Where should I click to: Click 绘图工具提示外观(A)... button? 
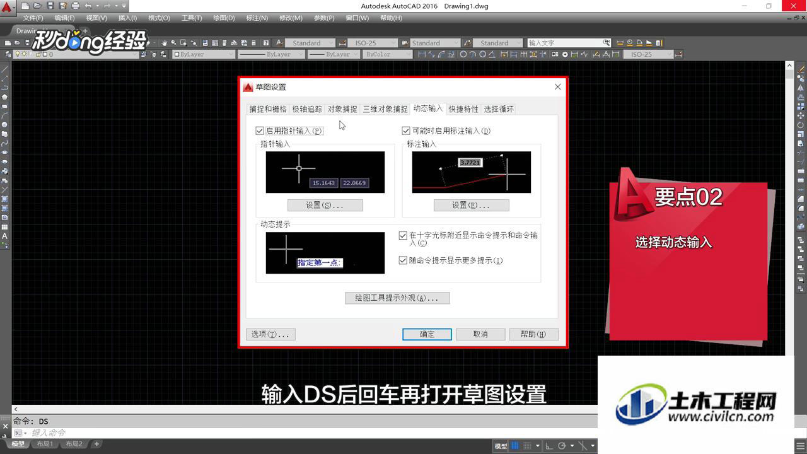[397, 298]
